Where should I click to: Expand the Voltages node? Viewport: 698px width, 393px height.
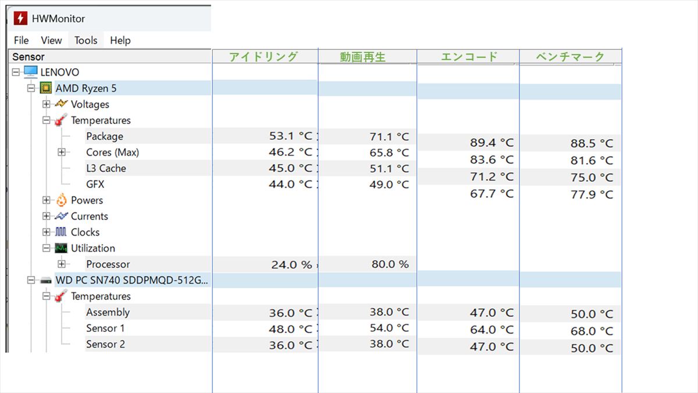tap(47, 104)
